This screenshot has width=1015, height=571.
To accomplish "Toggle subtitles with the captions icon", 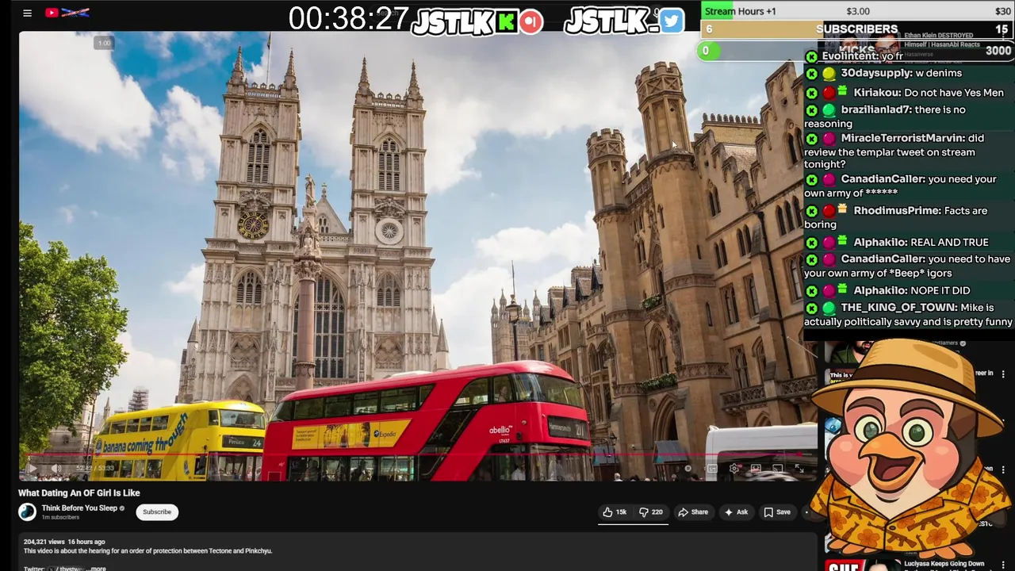I will tap(712, 469).
